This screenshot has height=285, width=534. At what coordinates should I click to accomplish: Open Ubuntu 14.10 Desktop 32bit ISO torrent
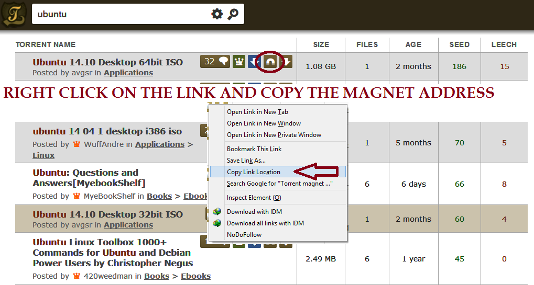click(x=107, y=214)
